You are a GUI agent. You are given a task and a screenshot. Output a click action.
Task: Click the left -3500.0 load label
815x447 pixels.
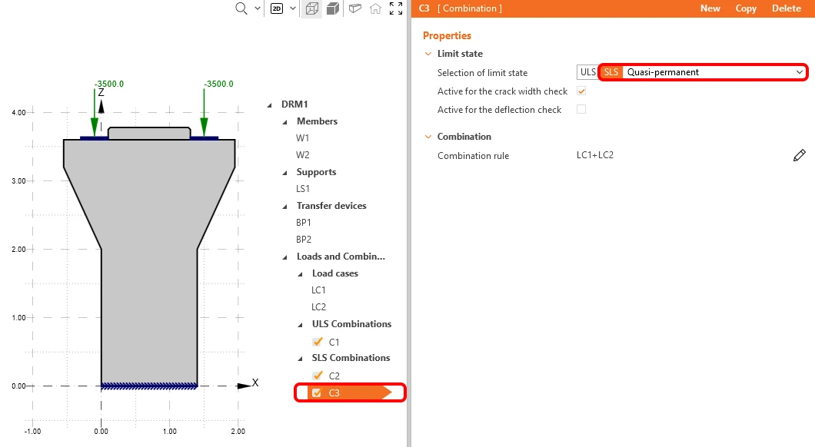(108, 84)
